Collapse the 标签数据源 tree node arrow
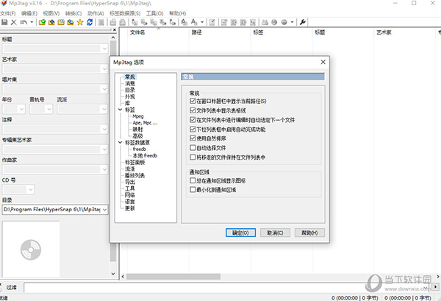Viewport: 441px width, 301px height. pyautogui.click(x=120, y=143)
